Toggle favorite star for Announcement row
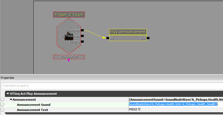This screenshot has height=115, width=223. point(2,100)
